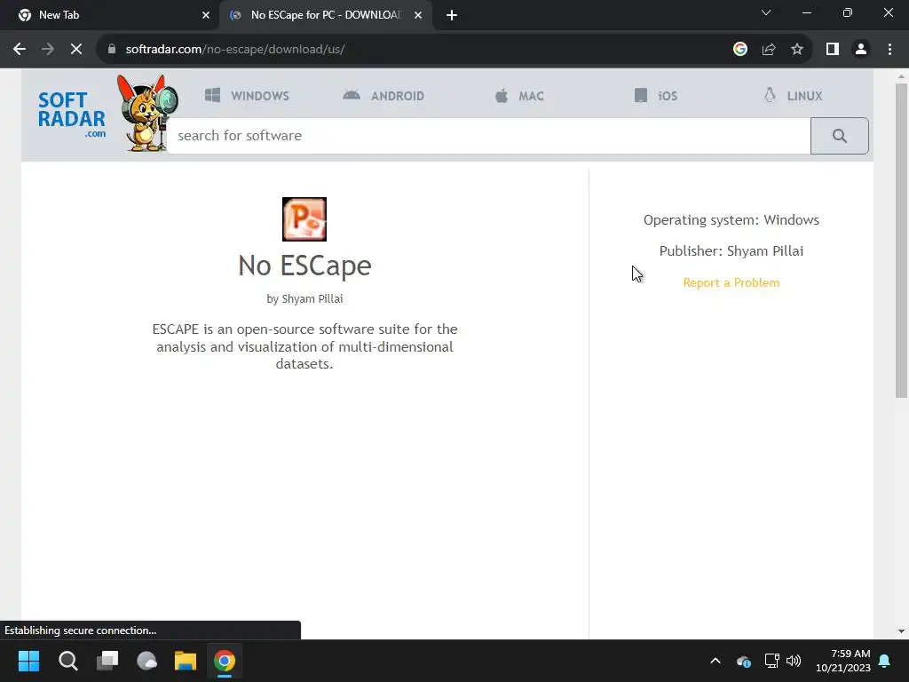Viewport: 909px width, 682px height.
Task: Click the Android robot icon
Action: tap(352, 94)
